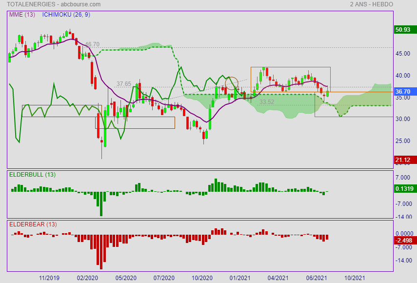Select the MME (13) legend label

[22, 15]
